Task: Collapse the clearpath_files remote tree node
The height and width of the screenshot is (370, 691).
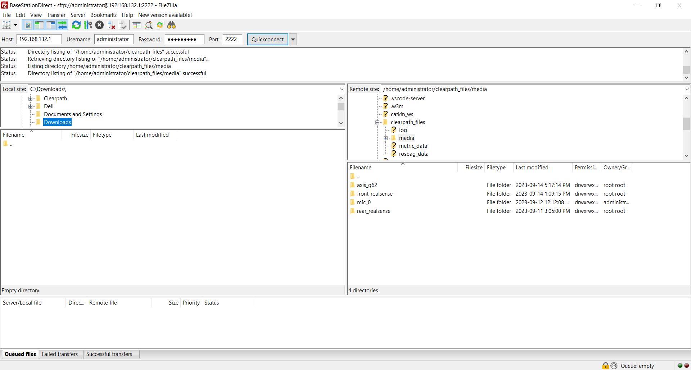Action: pos(378,122)
